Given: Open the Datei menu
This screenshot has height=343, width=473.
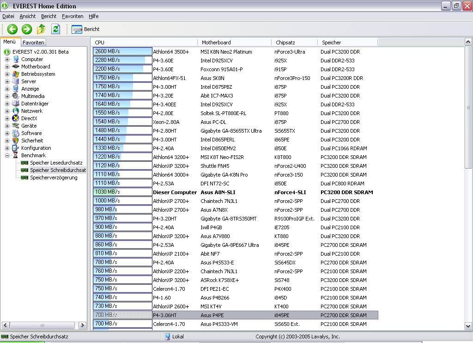Looking at the screenshot, I should [x=8, y=16].
